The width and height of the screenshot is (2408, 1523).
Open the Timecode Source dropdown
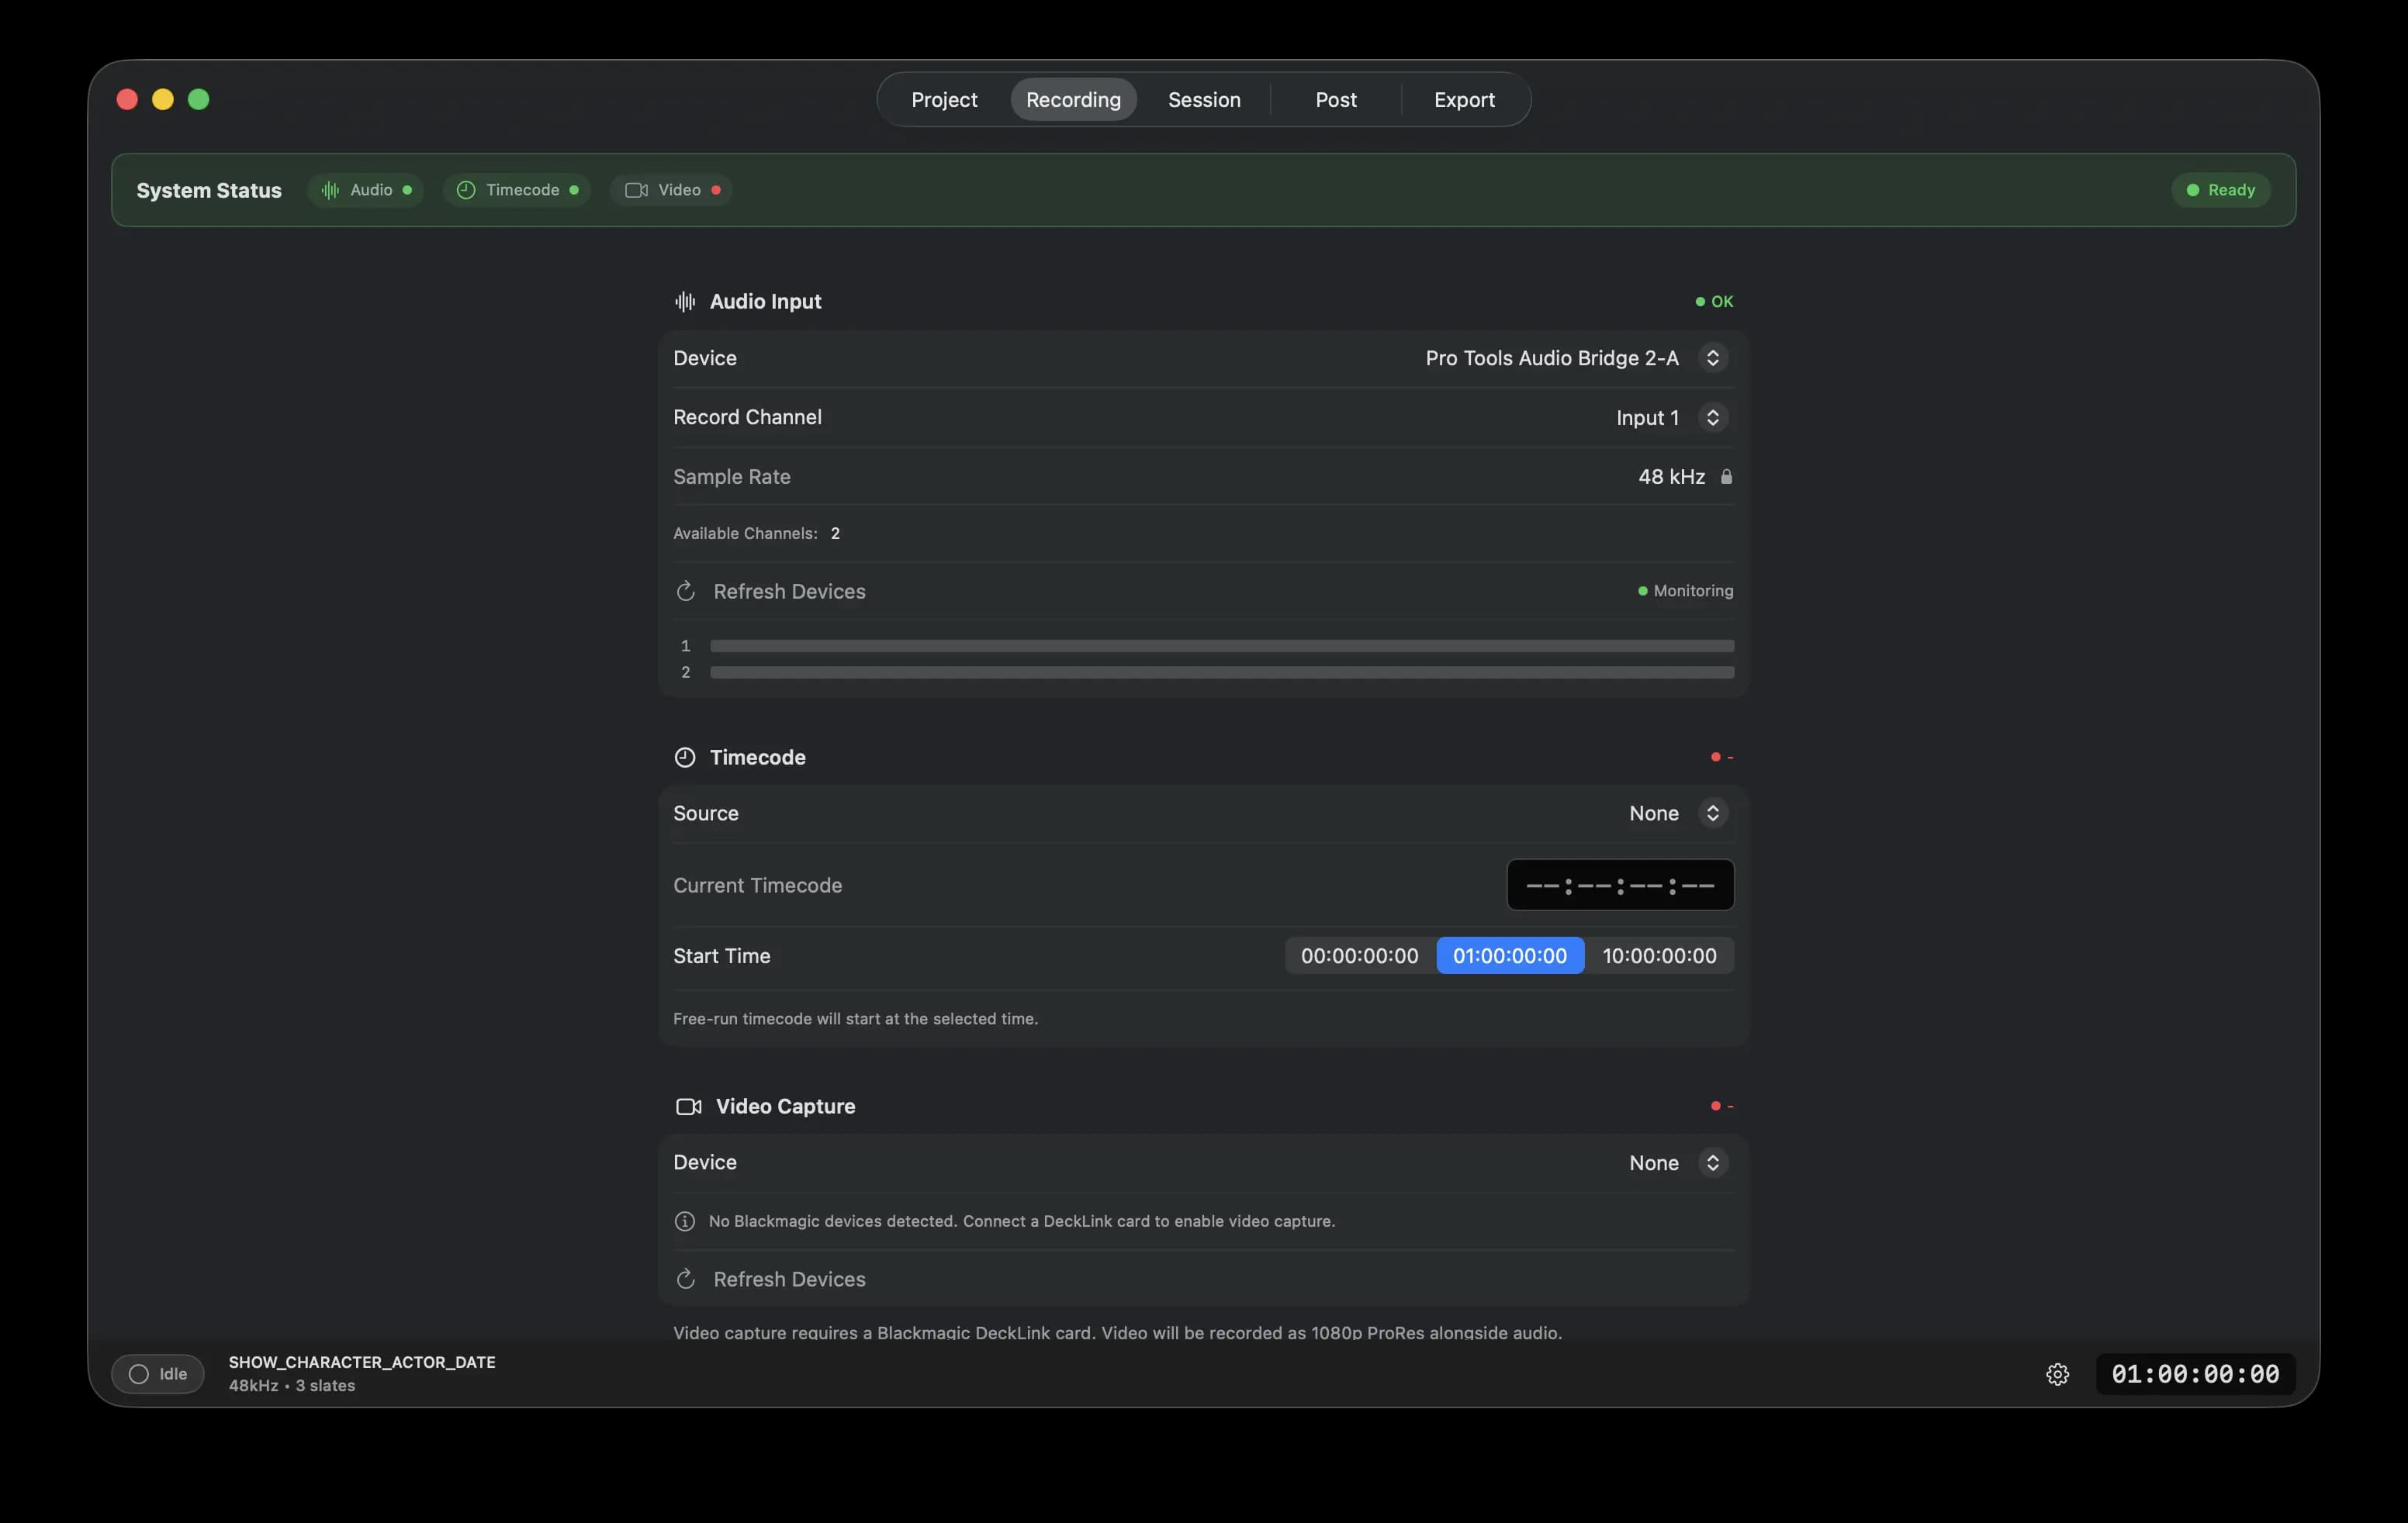click(x=1712, y=813)
